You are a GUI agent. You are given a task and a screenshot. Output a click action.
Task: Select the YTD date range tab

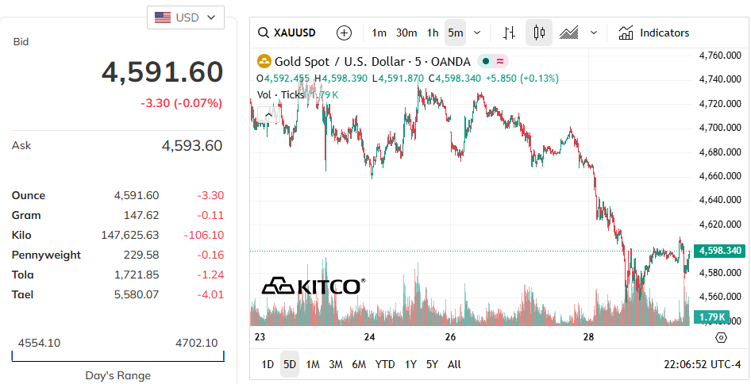[385, 364]
